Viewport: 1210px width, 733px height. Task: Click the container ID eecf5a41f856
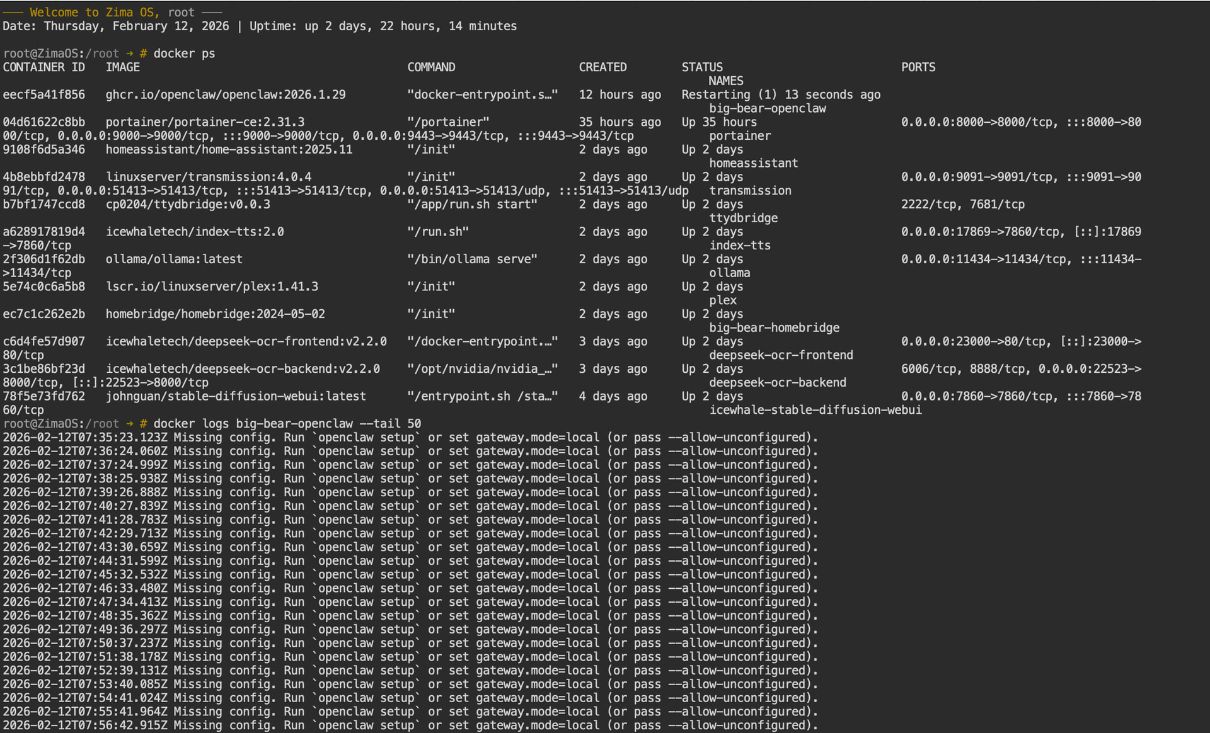pyautogui.click(x=43, y=94)
